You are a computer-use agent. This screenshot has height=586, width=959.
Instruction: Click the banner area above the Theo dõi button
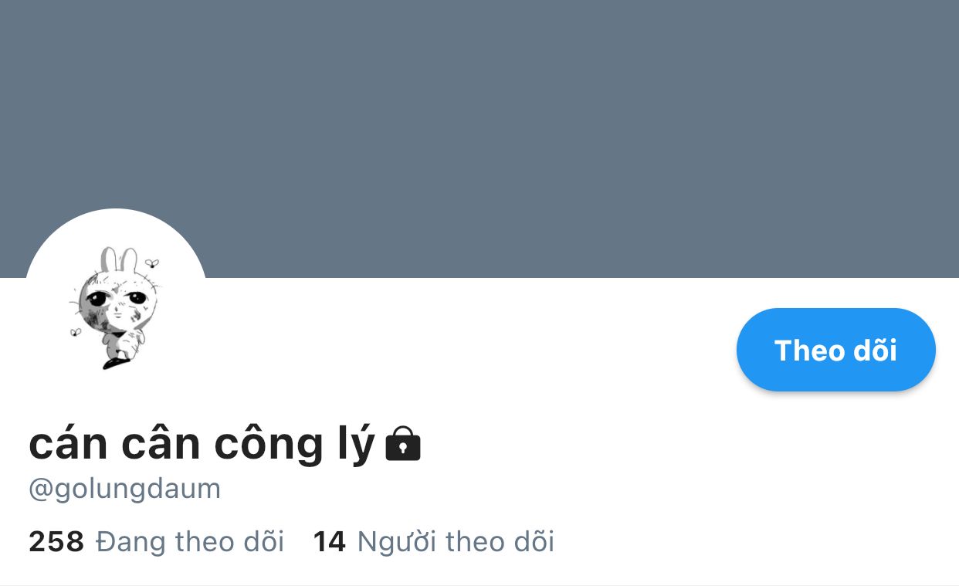pyautogui.click(x=835, y=154)
